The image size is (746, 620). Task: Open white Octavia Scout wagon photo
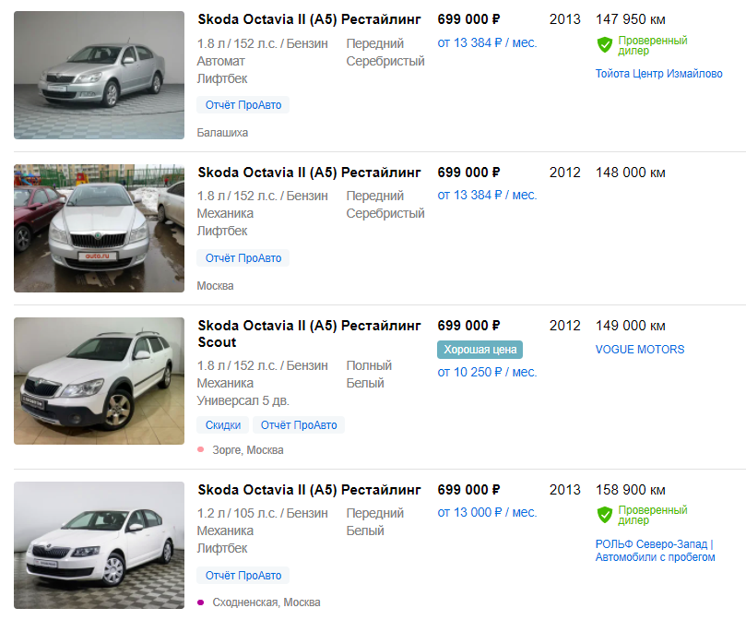pyautogui.click(x=99, y=381)
